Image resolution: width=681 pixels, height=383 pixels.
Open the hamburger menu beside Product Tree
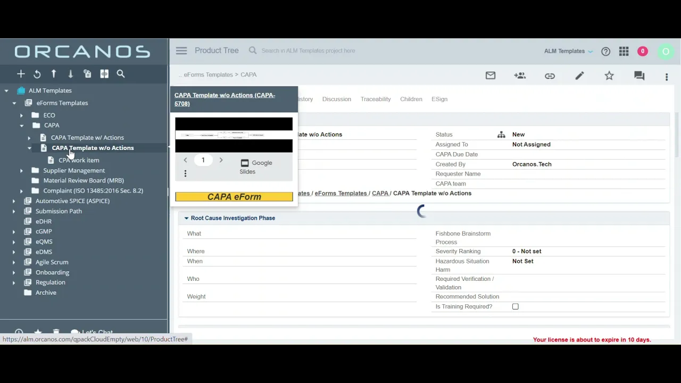tap(181, 51)
